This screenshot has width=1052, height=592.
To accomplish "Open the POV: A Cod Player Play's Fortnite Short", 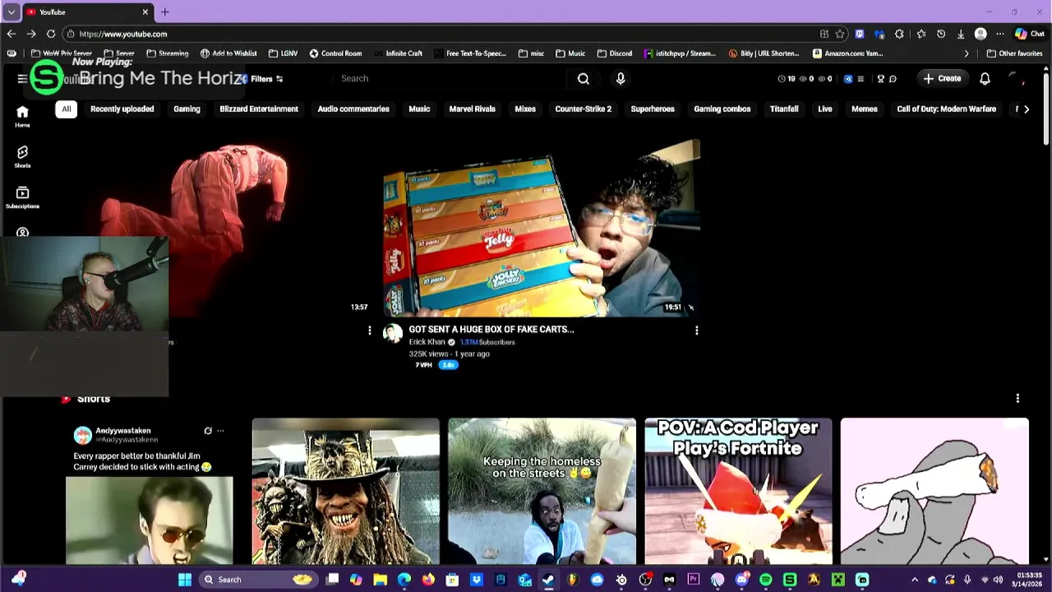I will click(x=738, y=492).
